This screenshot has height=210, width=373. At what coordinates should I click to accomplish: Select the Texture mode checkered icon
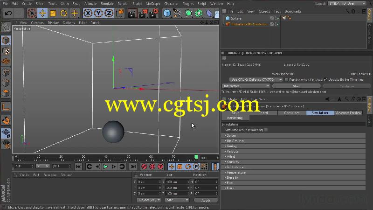[x=6, y=51]
